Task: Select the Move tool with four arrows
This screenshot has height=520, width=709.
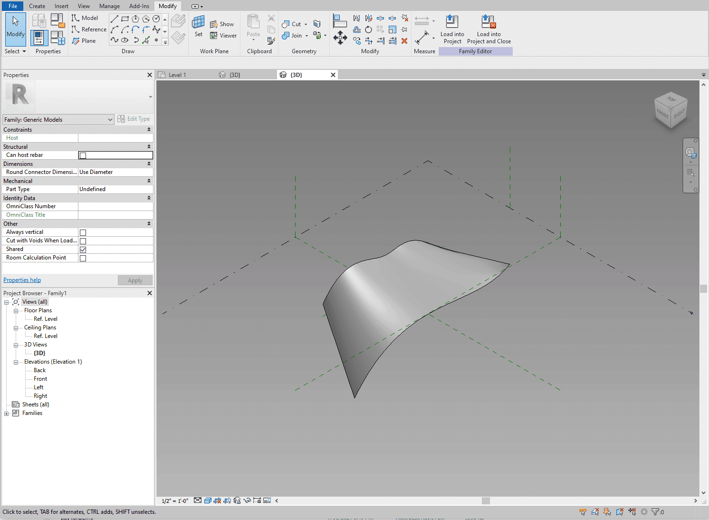Action: click(x=340, y=38)
